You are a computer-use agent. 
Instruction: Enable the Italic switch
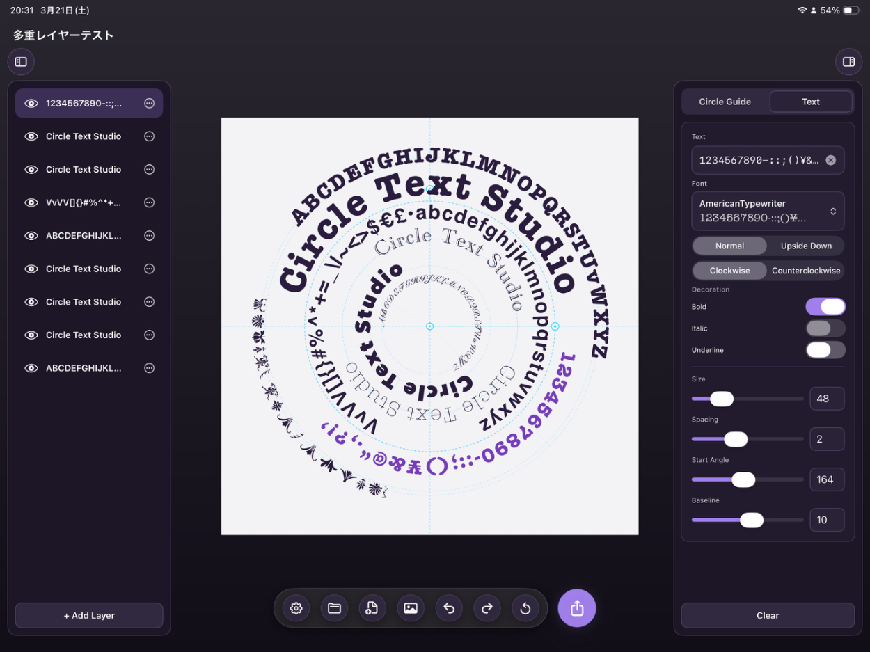click(825, 328)
